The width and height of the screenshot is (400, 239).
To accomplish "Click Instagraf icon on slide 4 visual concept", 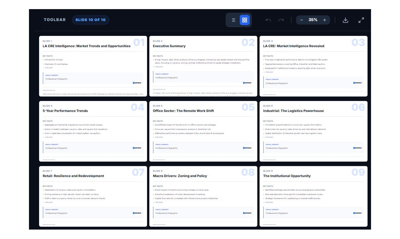I will (x=137, y=148).
